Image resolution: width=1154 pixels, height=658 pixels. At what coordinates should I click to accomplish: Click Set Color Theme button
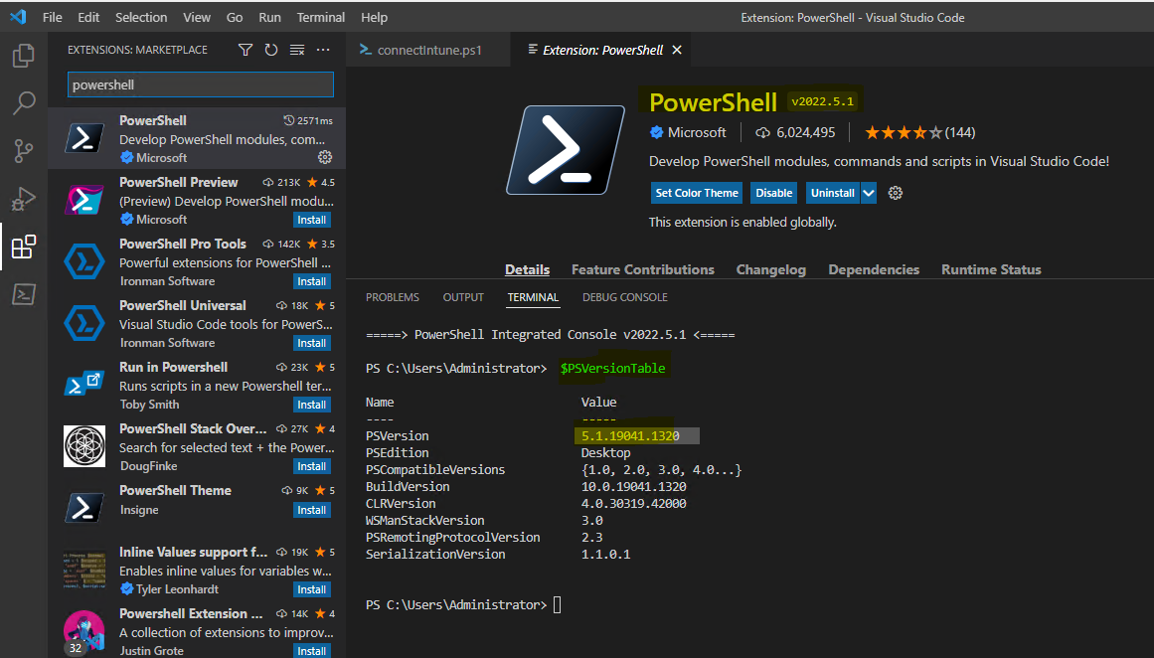click(x=696, y=193)
